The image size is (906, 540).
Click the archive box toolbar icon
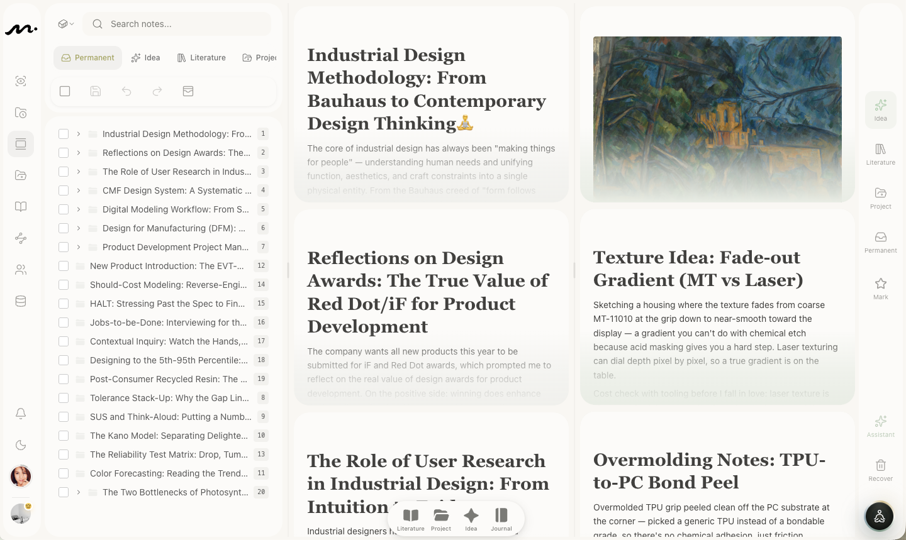click(x=188, y=91)
